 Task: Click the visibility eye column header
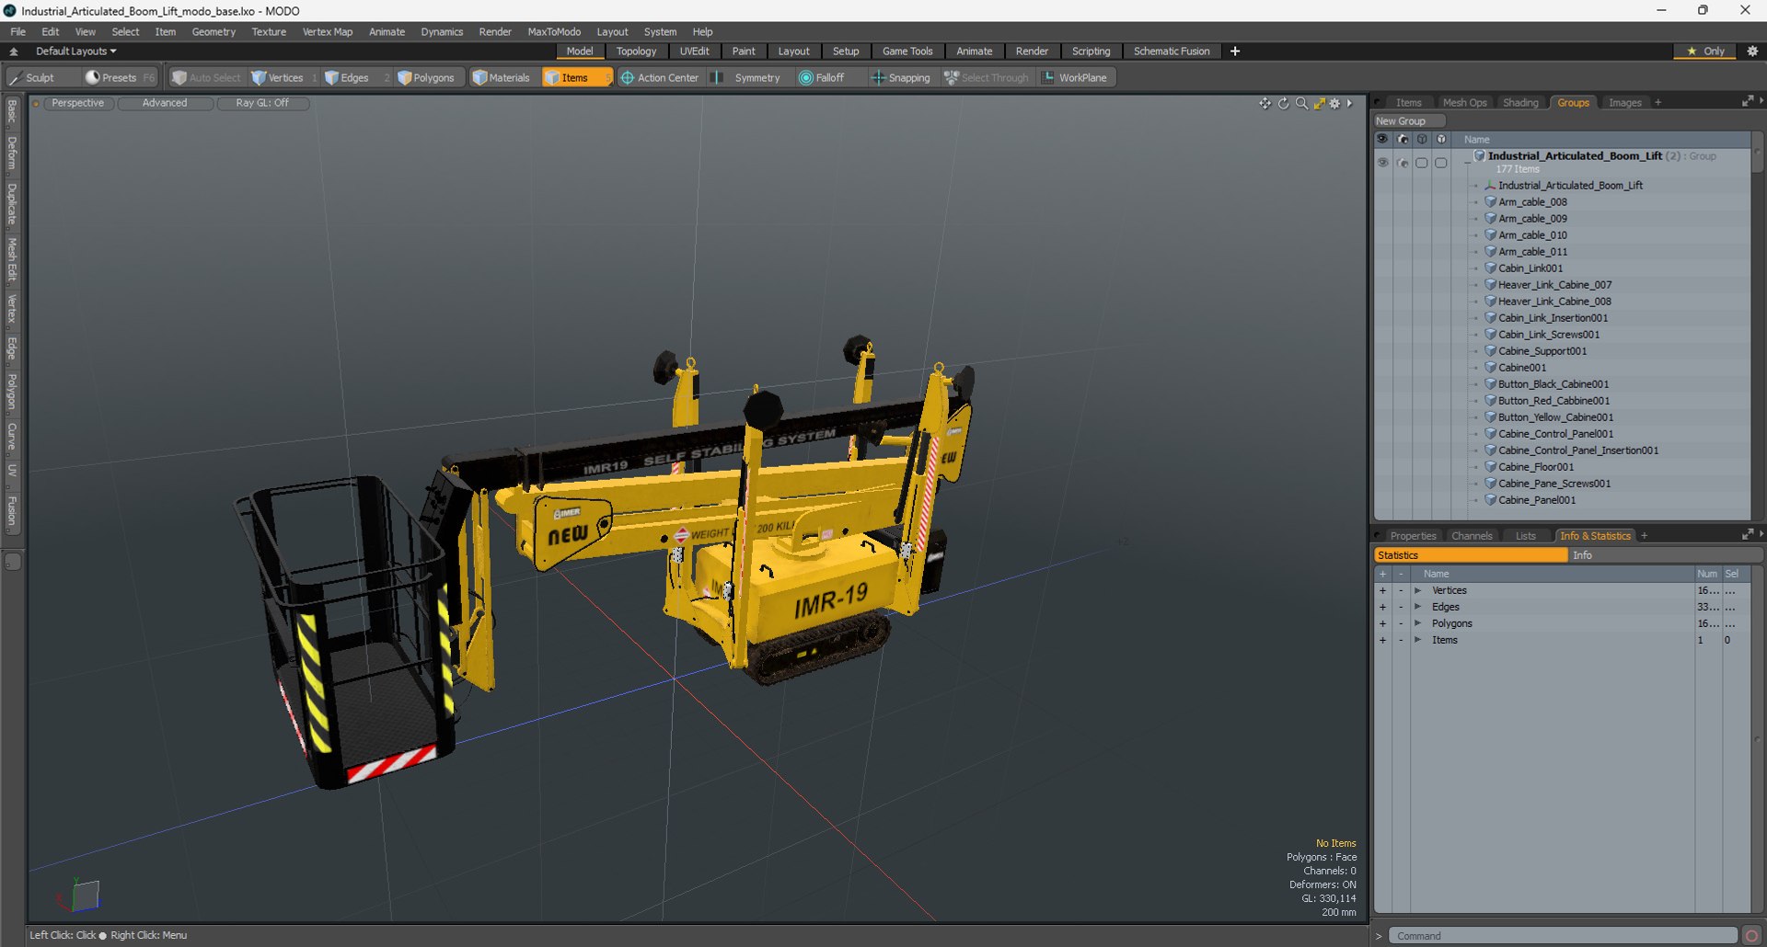click(x=1382, y=140)
